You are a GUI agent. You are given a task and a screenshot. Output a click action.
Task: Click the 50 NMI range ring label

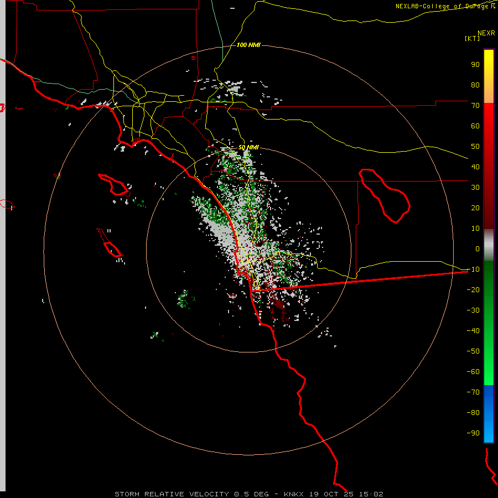tap(248, 147)
